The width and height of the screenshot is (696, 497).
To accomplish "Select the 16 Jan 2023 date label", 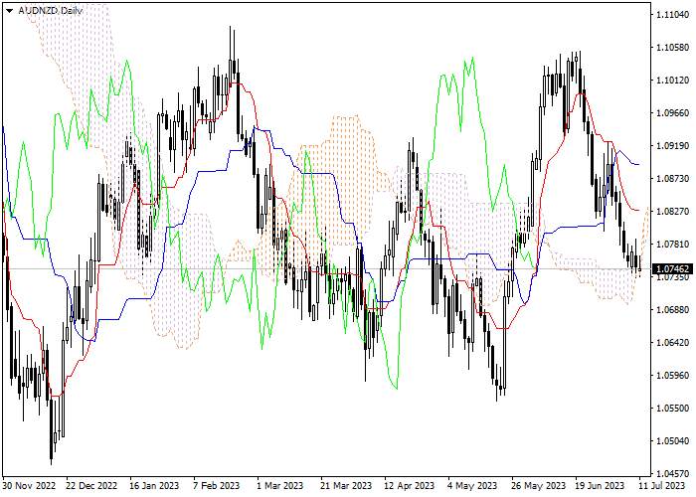I will 154,485.
